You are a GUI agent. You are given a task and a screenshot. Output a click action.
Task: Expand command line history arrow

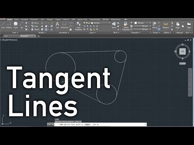(145, 124)
